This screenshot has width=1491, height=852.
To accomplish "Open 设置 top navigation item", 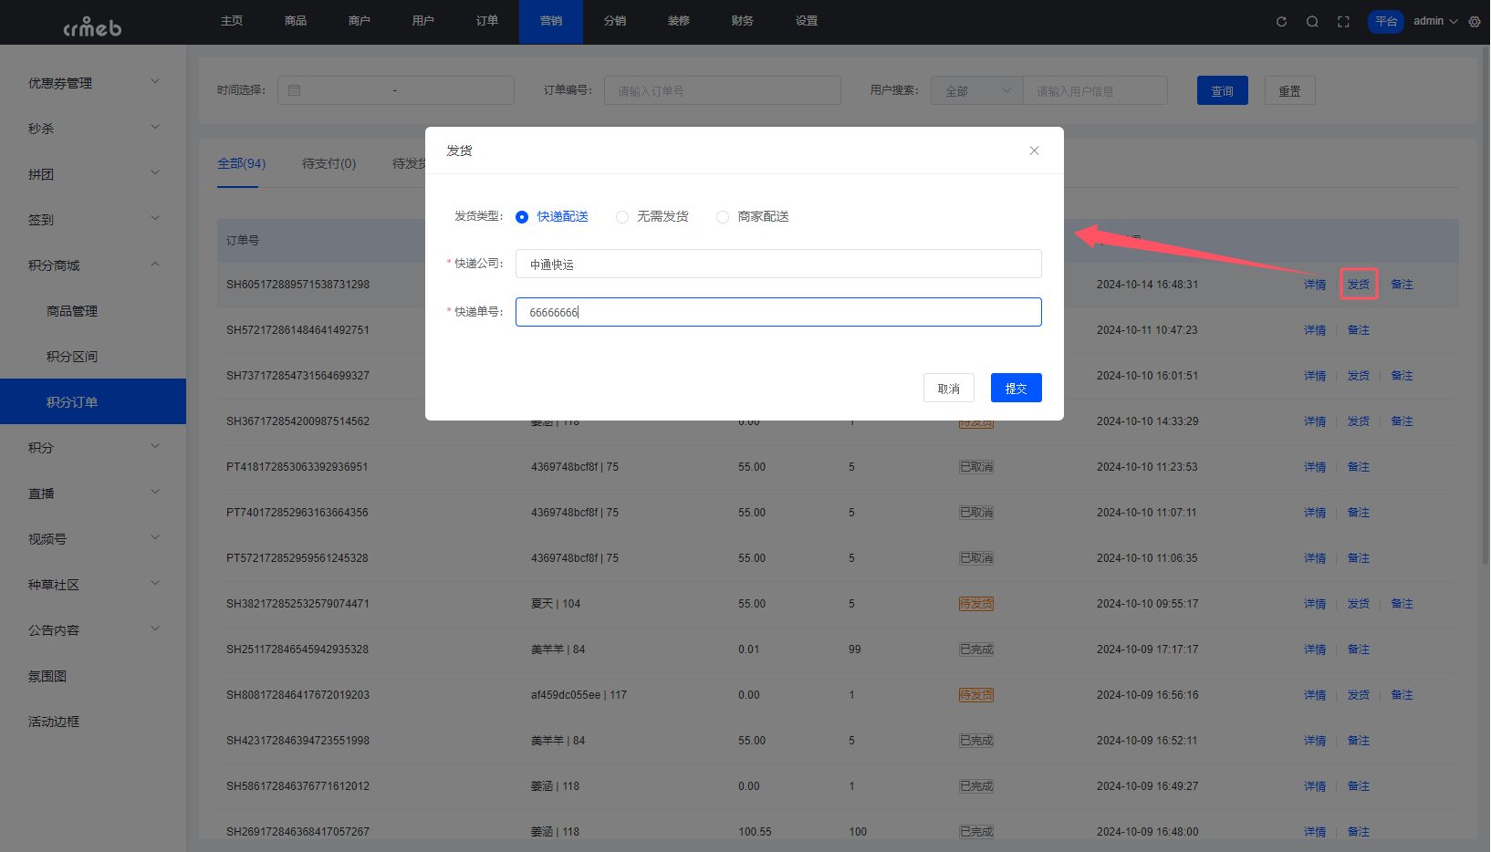I will [x=807, y=21].
